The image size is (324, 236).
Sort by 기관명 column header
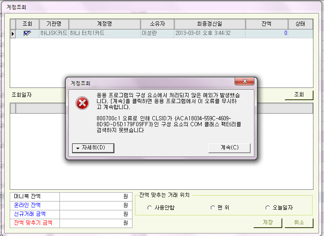point(54,24)
